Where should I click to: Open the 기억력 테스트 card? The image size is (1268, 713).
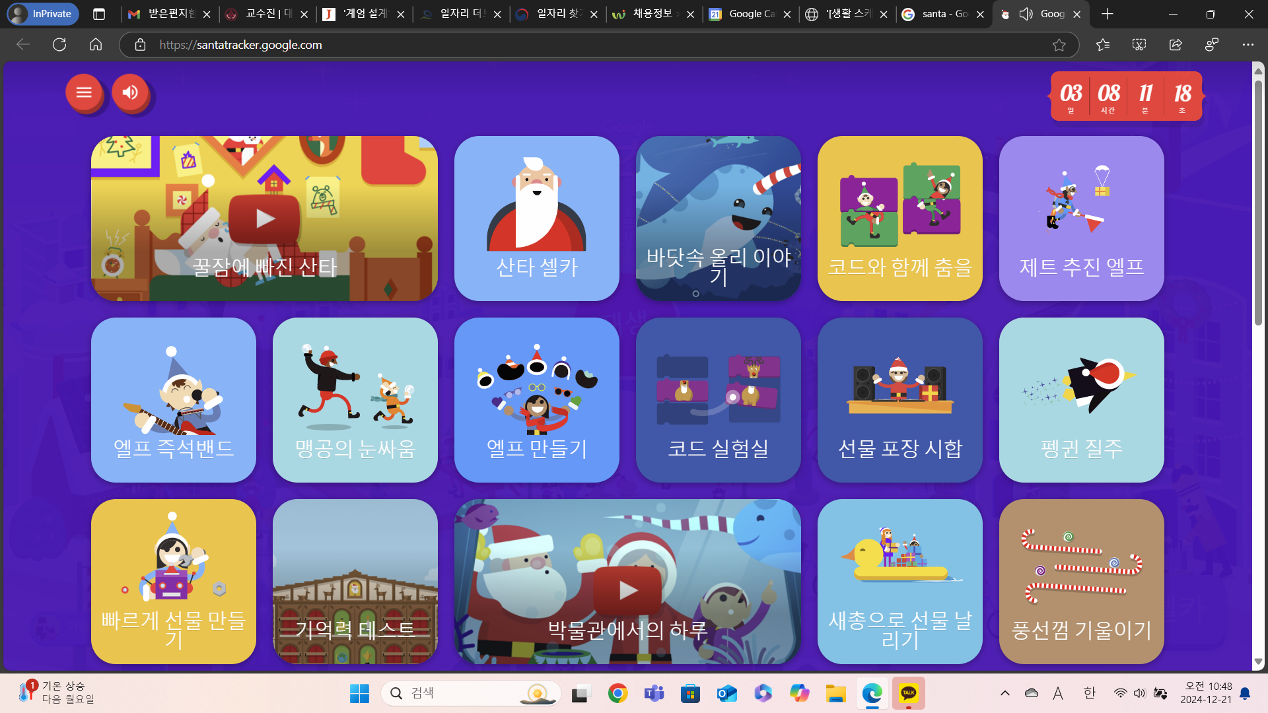[355, 582]
